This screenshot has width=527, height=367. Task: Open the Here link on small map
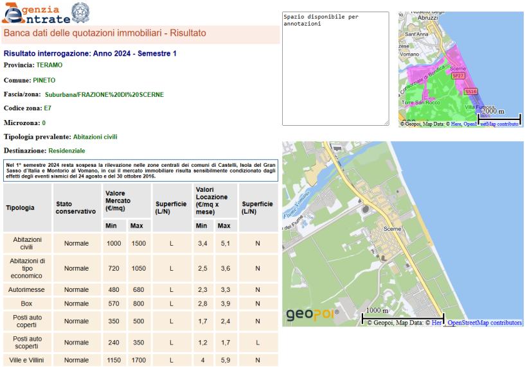point(456,124)
